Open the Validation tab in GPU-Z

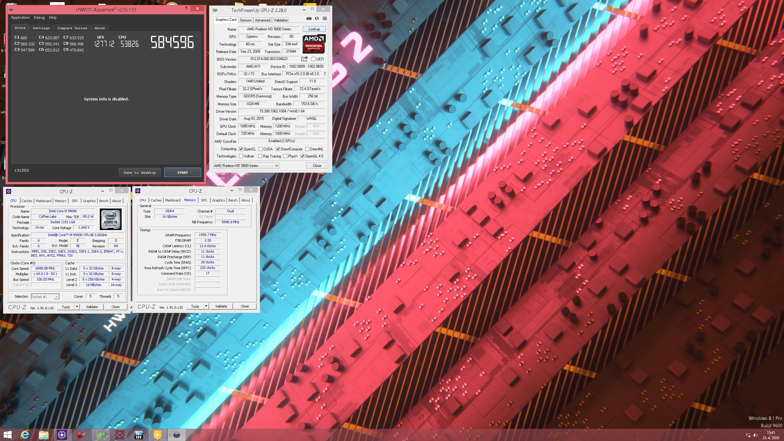point(281,20)
